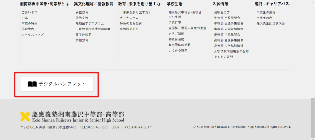Open 情報教育 link

[x=82, y=40]
